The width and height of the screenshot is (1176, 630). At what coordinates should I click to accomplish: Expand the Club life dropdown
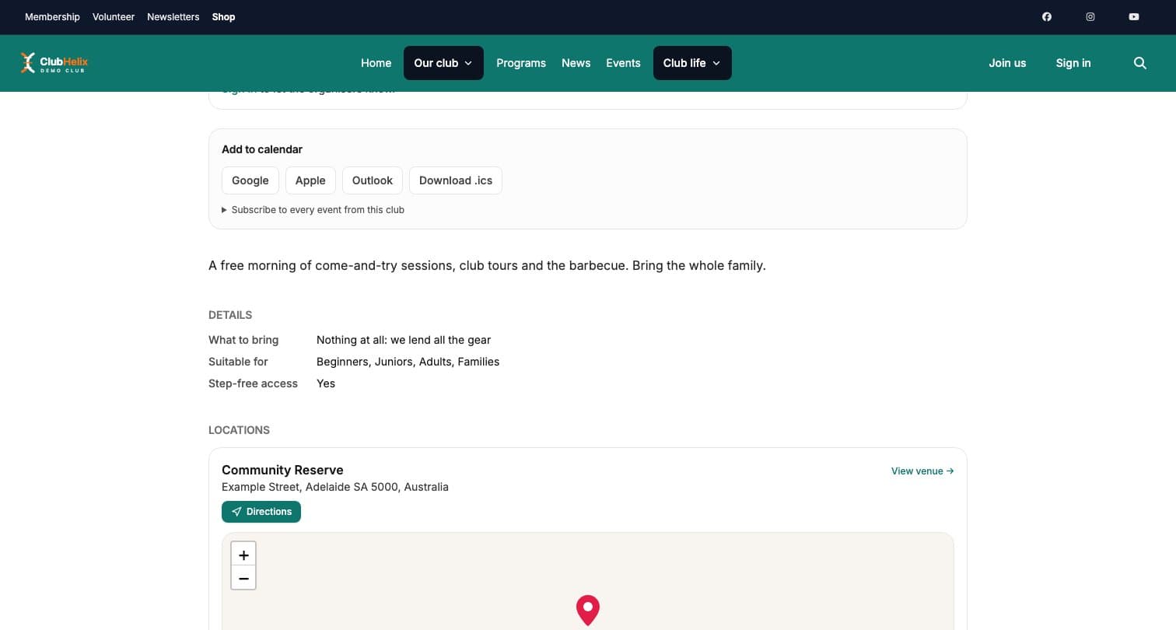tap(692, 63)
